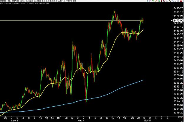Minimize the chart window
184x122 pixels.
[175, 1]
